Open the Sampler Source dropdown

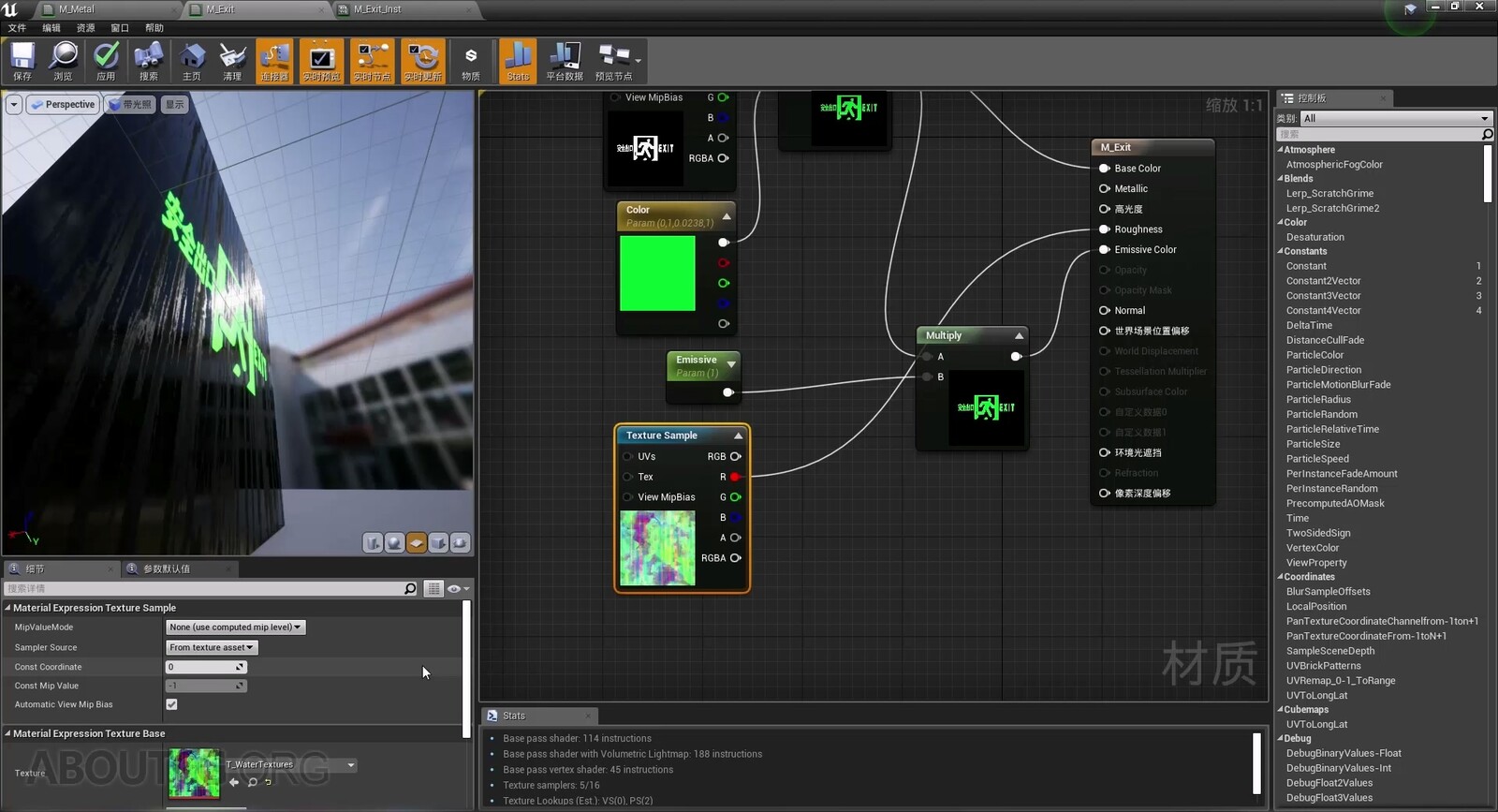(x=211, y=647)
